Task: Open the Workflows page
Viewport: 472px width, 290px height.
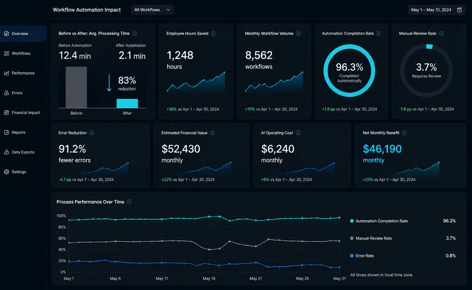Action: point(23,53)
